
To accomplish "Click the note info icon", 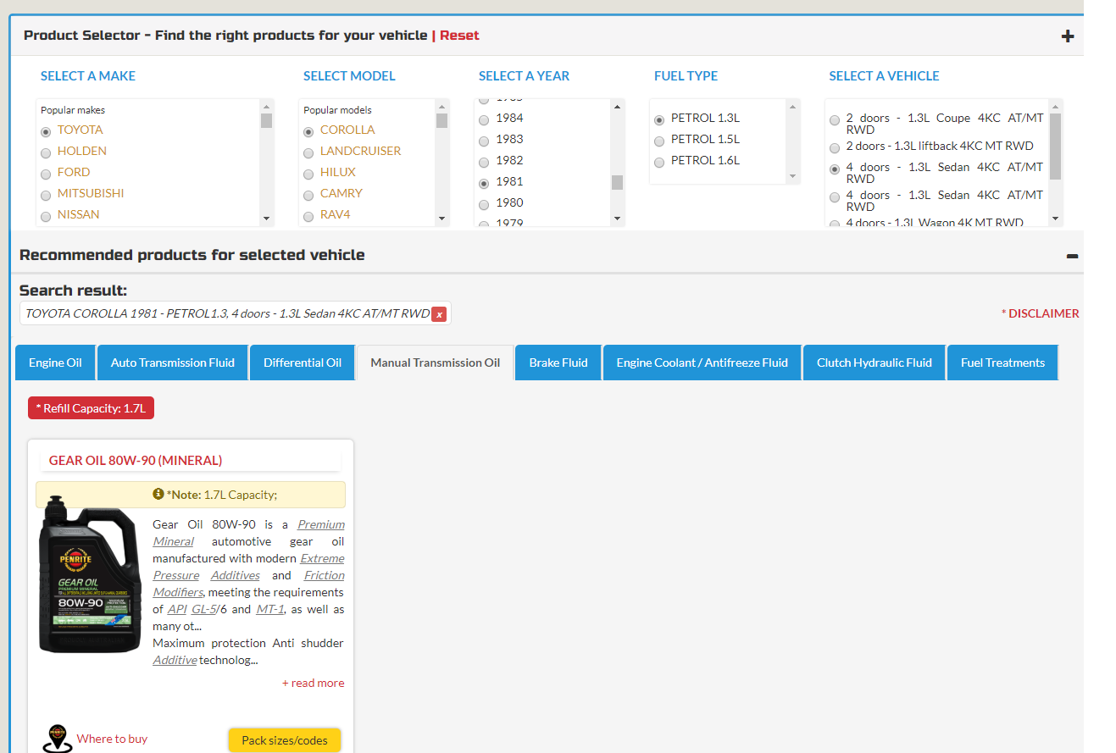I will [158, 494].
